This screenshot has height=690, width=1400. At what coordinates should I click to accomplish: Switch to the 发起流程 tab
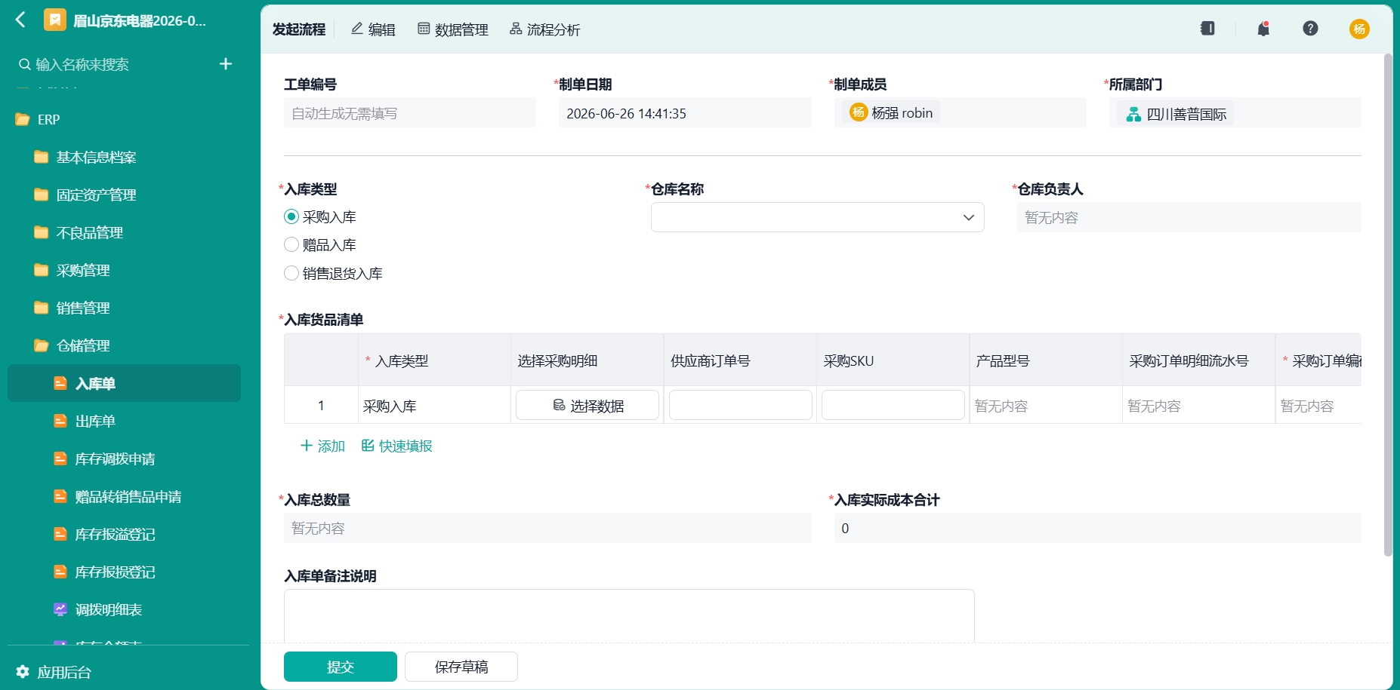299,29
